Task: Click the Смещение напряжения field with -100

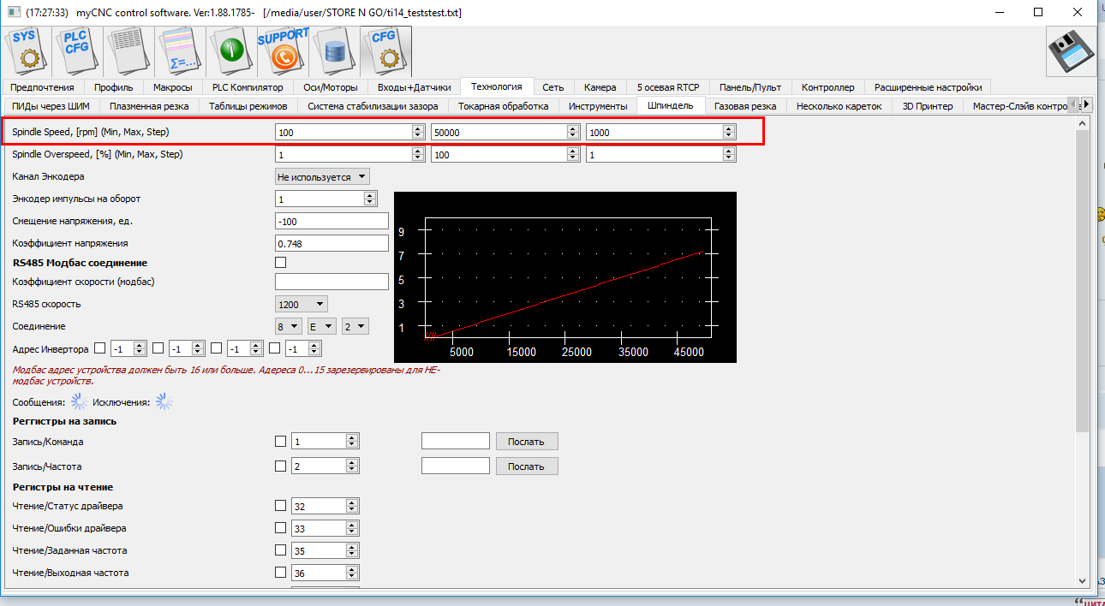Action: point(331,221)
